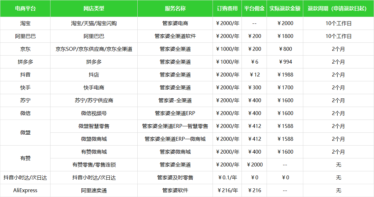
Task: Click the ￥1700 refund amount cell
Action: pos(285,88)
